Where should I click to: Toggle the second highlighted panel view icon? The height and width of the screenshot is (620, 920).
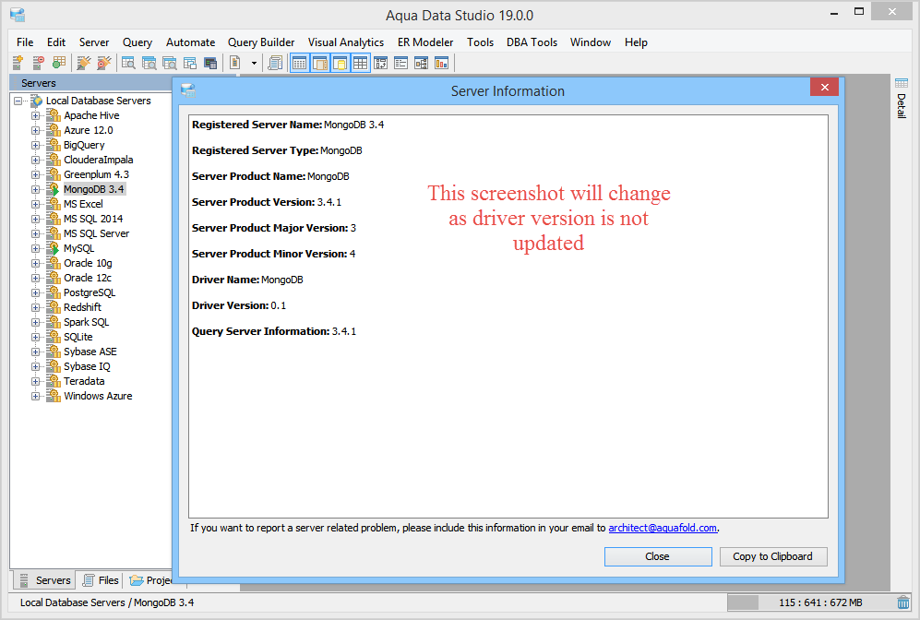320,63
